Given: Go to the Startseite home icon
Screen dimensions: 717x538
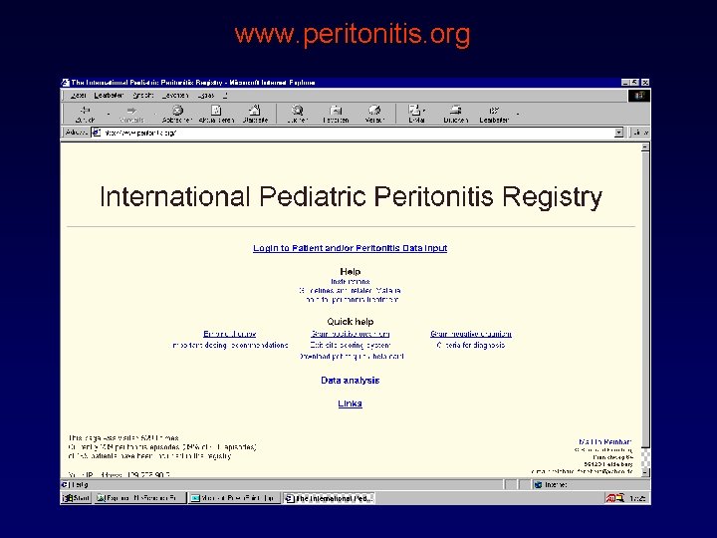Looking at the screenshot, I should 255,110.
